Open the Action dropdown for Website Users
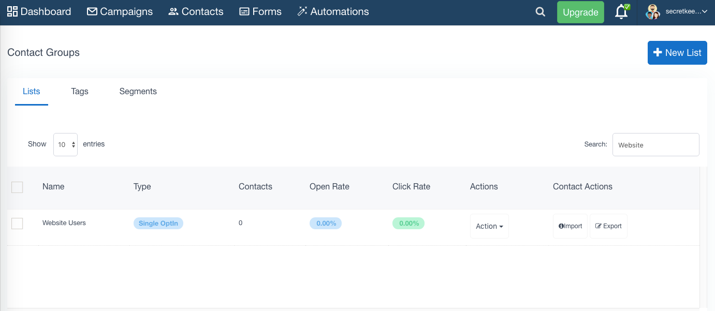 489,226
